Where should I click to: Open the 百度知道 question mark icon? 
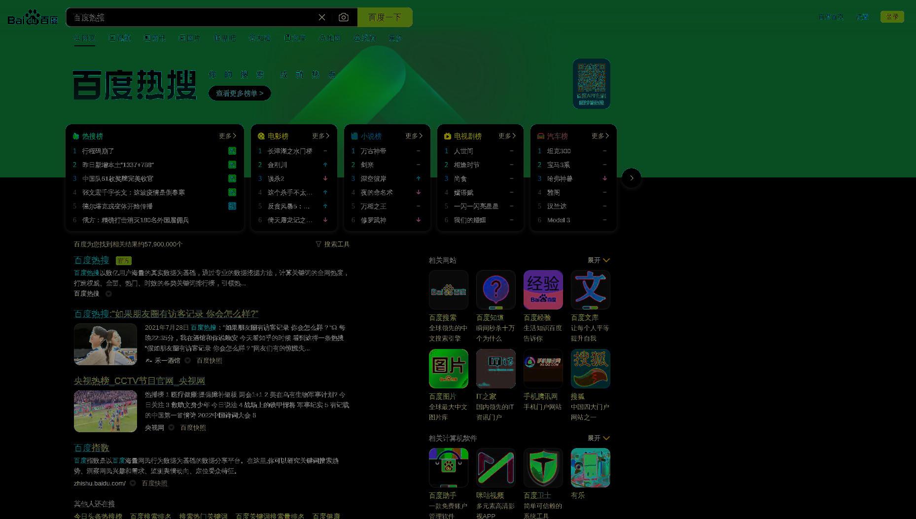(496, 290)
